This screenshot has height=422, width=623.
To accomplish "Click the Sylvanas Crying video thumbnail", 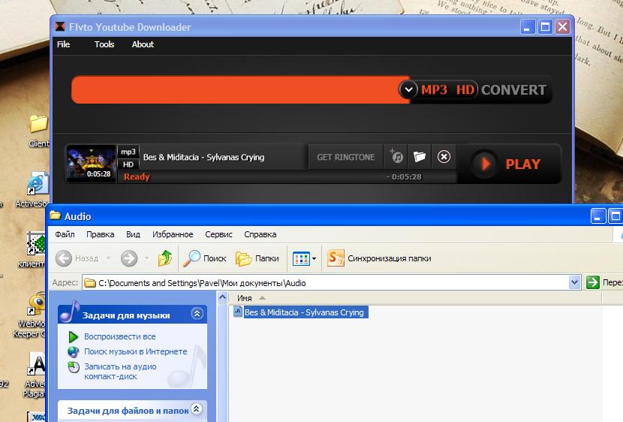I will 92,164.
